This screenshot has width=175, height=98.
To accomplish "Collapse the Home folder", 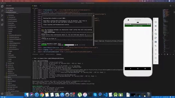I will [x=10, y=33].
